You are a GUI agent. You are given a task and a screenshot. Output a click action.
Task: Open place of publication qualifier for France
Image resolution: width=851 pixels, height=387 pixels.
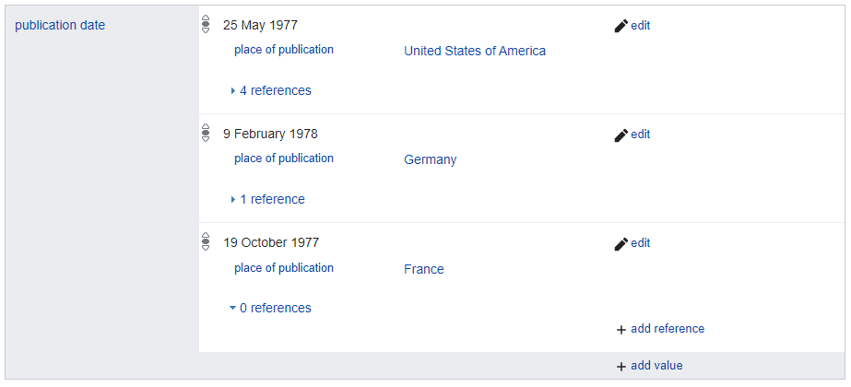pos(284,267)
